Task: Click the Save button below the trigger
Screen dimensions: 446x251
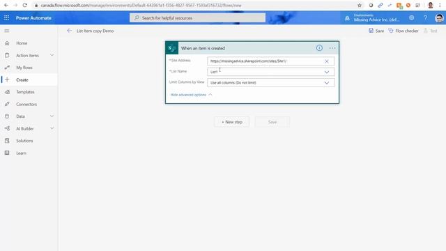Action: (x=272, y=122)
